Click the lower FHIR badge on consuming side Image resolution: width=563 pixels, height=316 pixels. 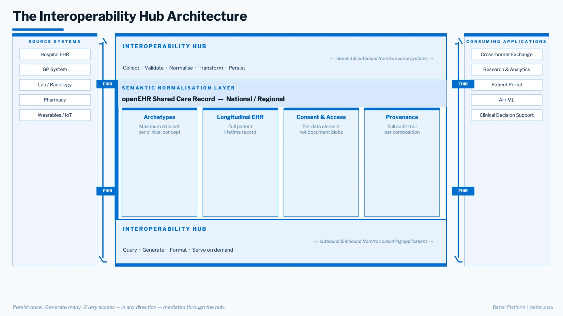463,191
